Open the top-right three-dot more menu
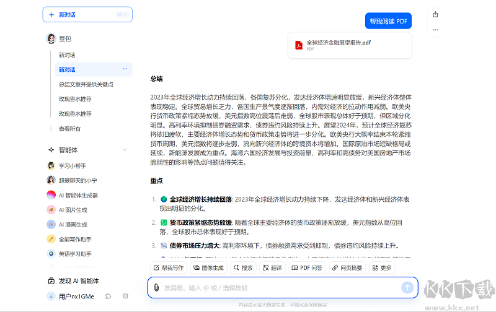The height and width of the screenshot is (312, 496). pos(435,29)
